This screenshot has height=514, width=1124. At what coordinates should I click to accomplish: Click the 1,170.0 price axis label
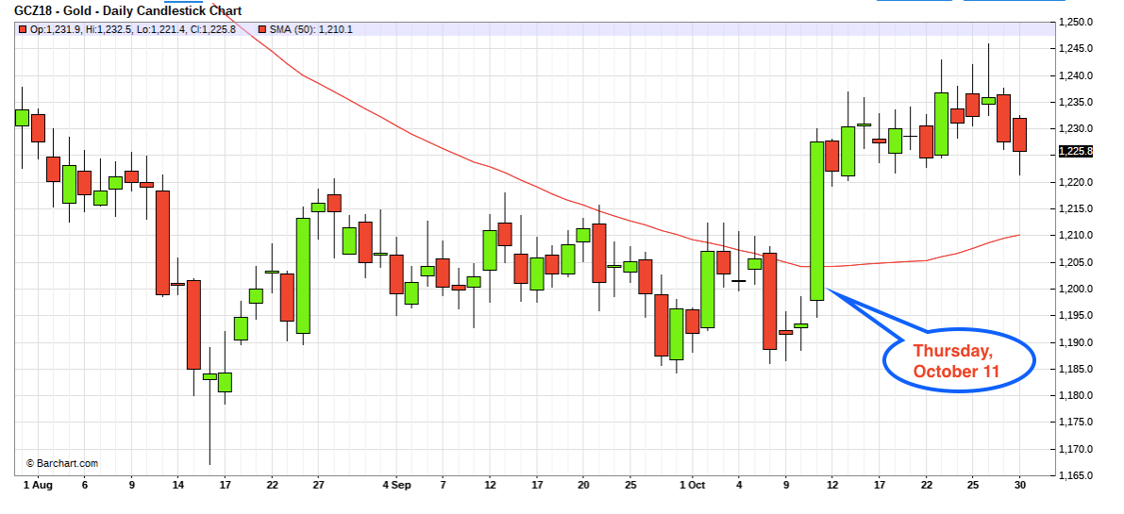[1076, 450]
